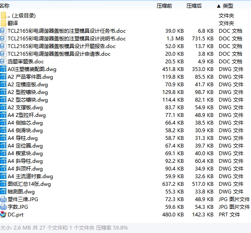Select file 字数.JPG
This screenshot has width=251, height=233.
(x=17, y=207)
